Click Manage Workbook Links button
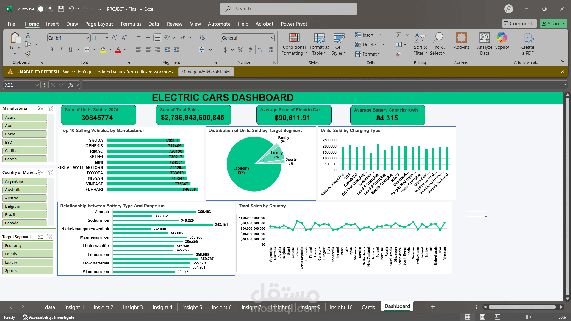 click(x=206, y=72)
